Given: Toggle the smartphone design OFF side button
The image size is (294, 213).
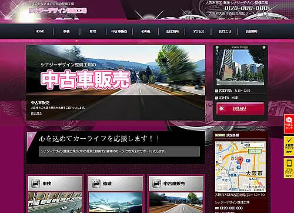Looking at the screenshot, I should click(289, 168).
